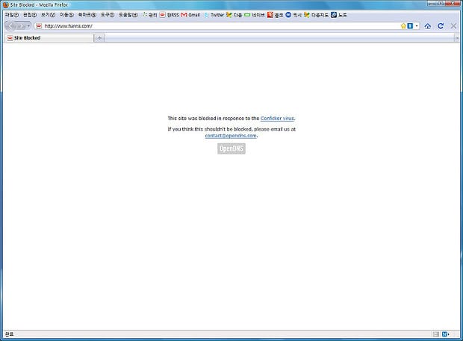Image resolution: width=463 pixels, height=341 pixels.
Task: Click the blue status bar add-on icon
Action: click(x=445, y=334)
